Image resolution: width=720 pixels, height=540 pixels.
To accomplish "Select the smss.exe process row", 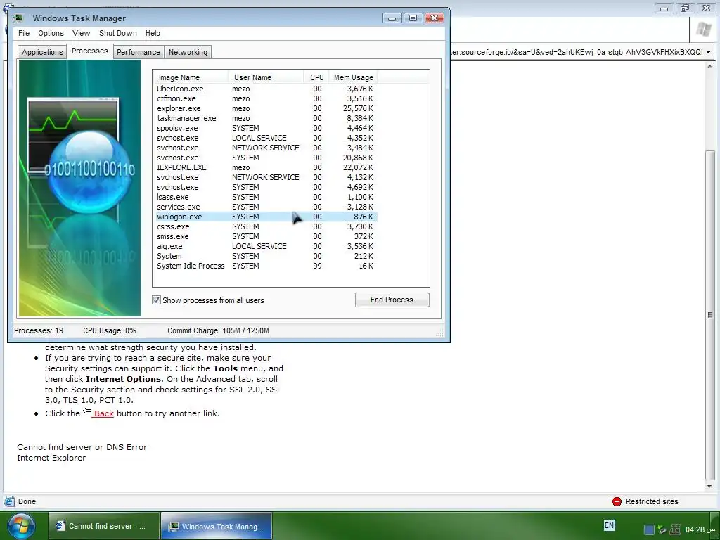I will point(265,236).
